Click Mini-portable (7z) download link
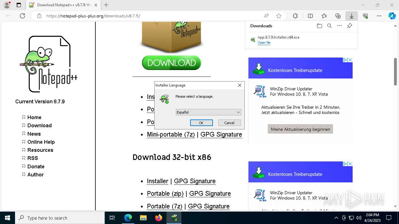 pyautogui.click(x=171, y=134)
